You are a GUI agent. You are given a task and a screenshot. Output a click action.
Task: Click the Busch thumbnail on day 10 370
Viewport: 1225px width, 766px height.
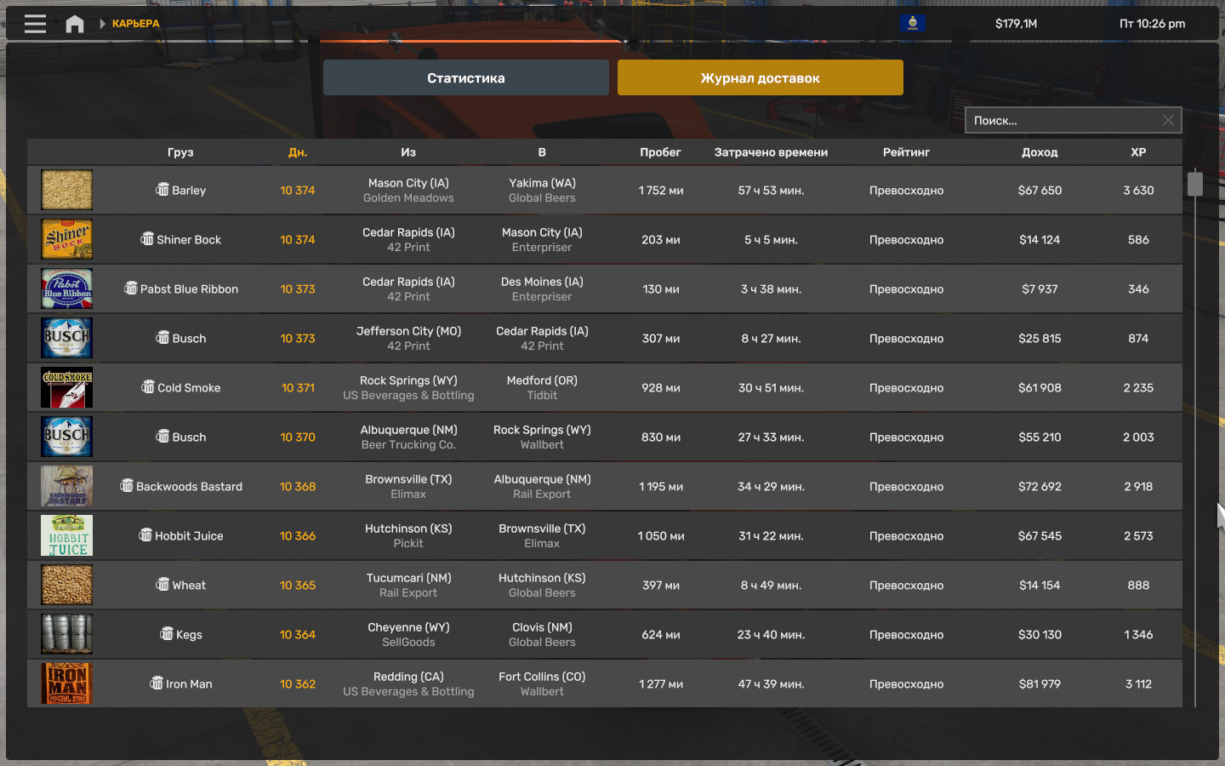tap(67, 437)
